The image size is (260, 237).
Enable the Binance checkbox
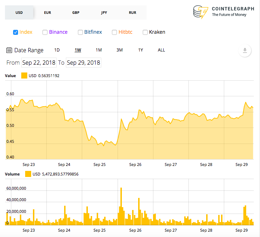pyautogui.click(x=45, y=32)
